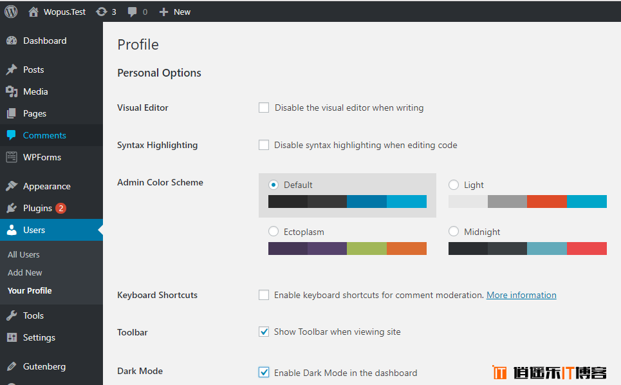Click the Add New user link
This screenshot has height=385, width=621.
pos(25,272)
